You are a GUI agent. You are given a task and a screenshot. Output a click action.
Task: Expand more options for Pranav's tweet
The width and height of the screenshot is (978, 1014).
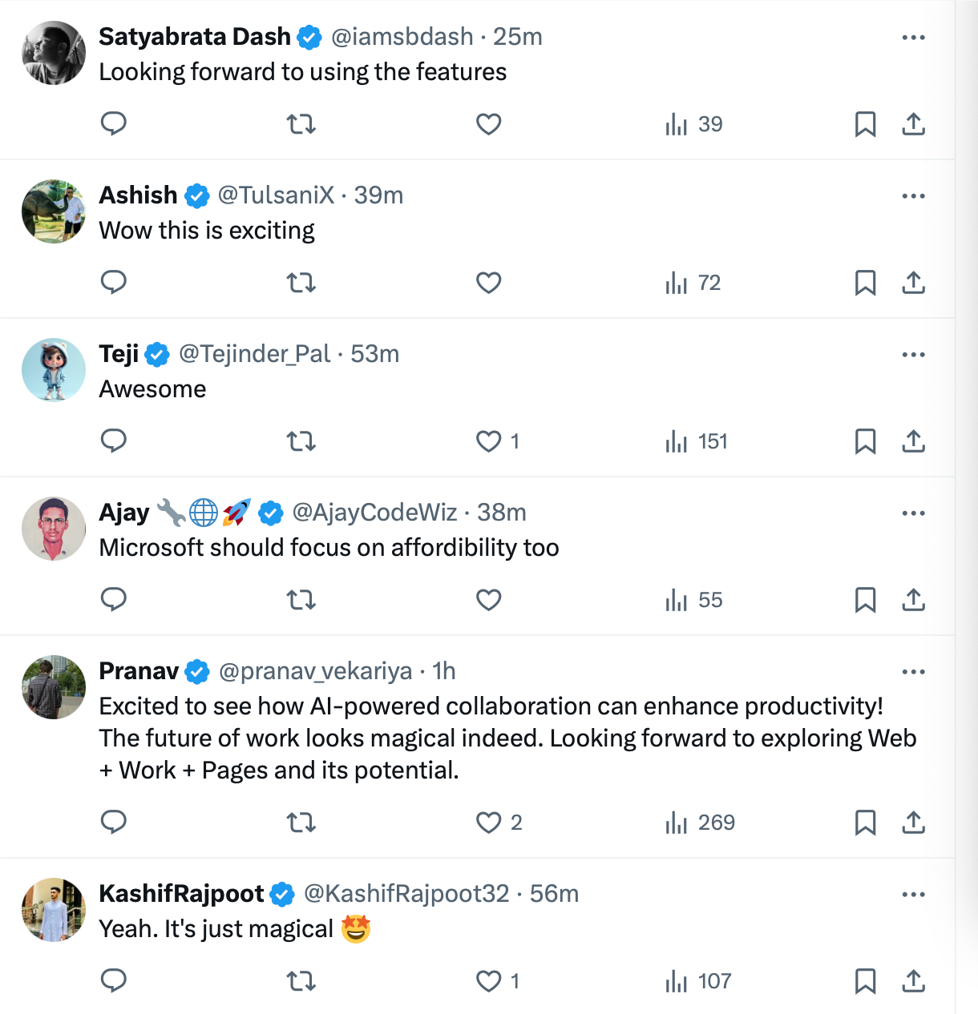point(913,672)
